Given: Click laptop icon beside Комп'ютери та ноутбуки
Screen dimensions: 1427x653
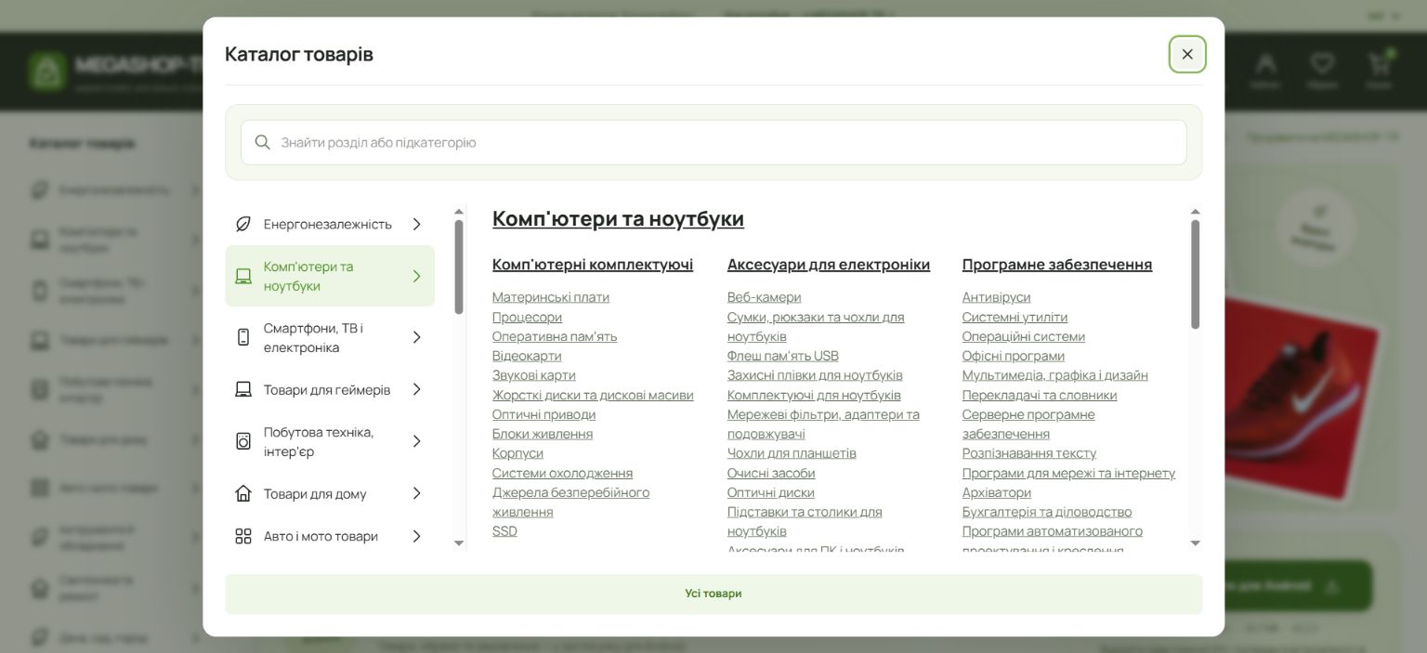Looking at the screenshot, I should (x=243, y=276).
